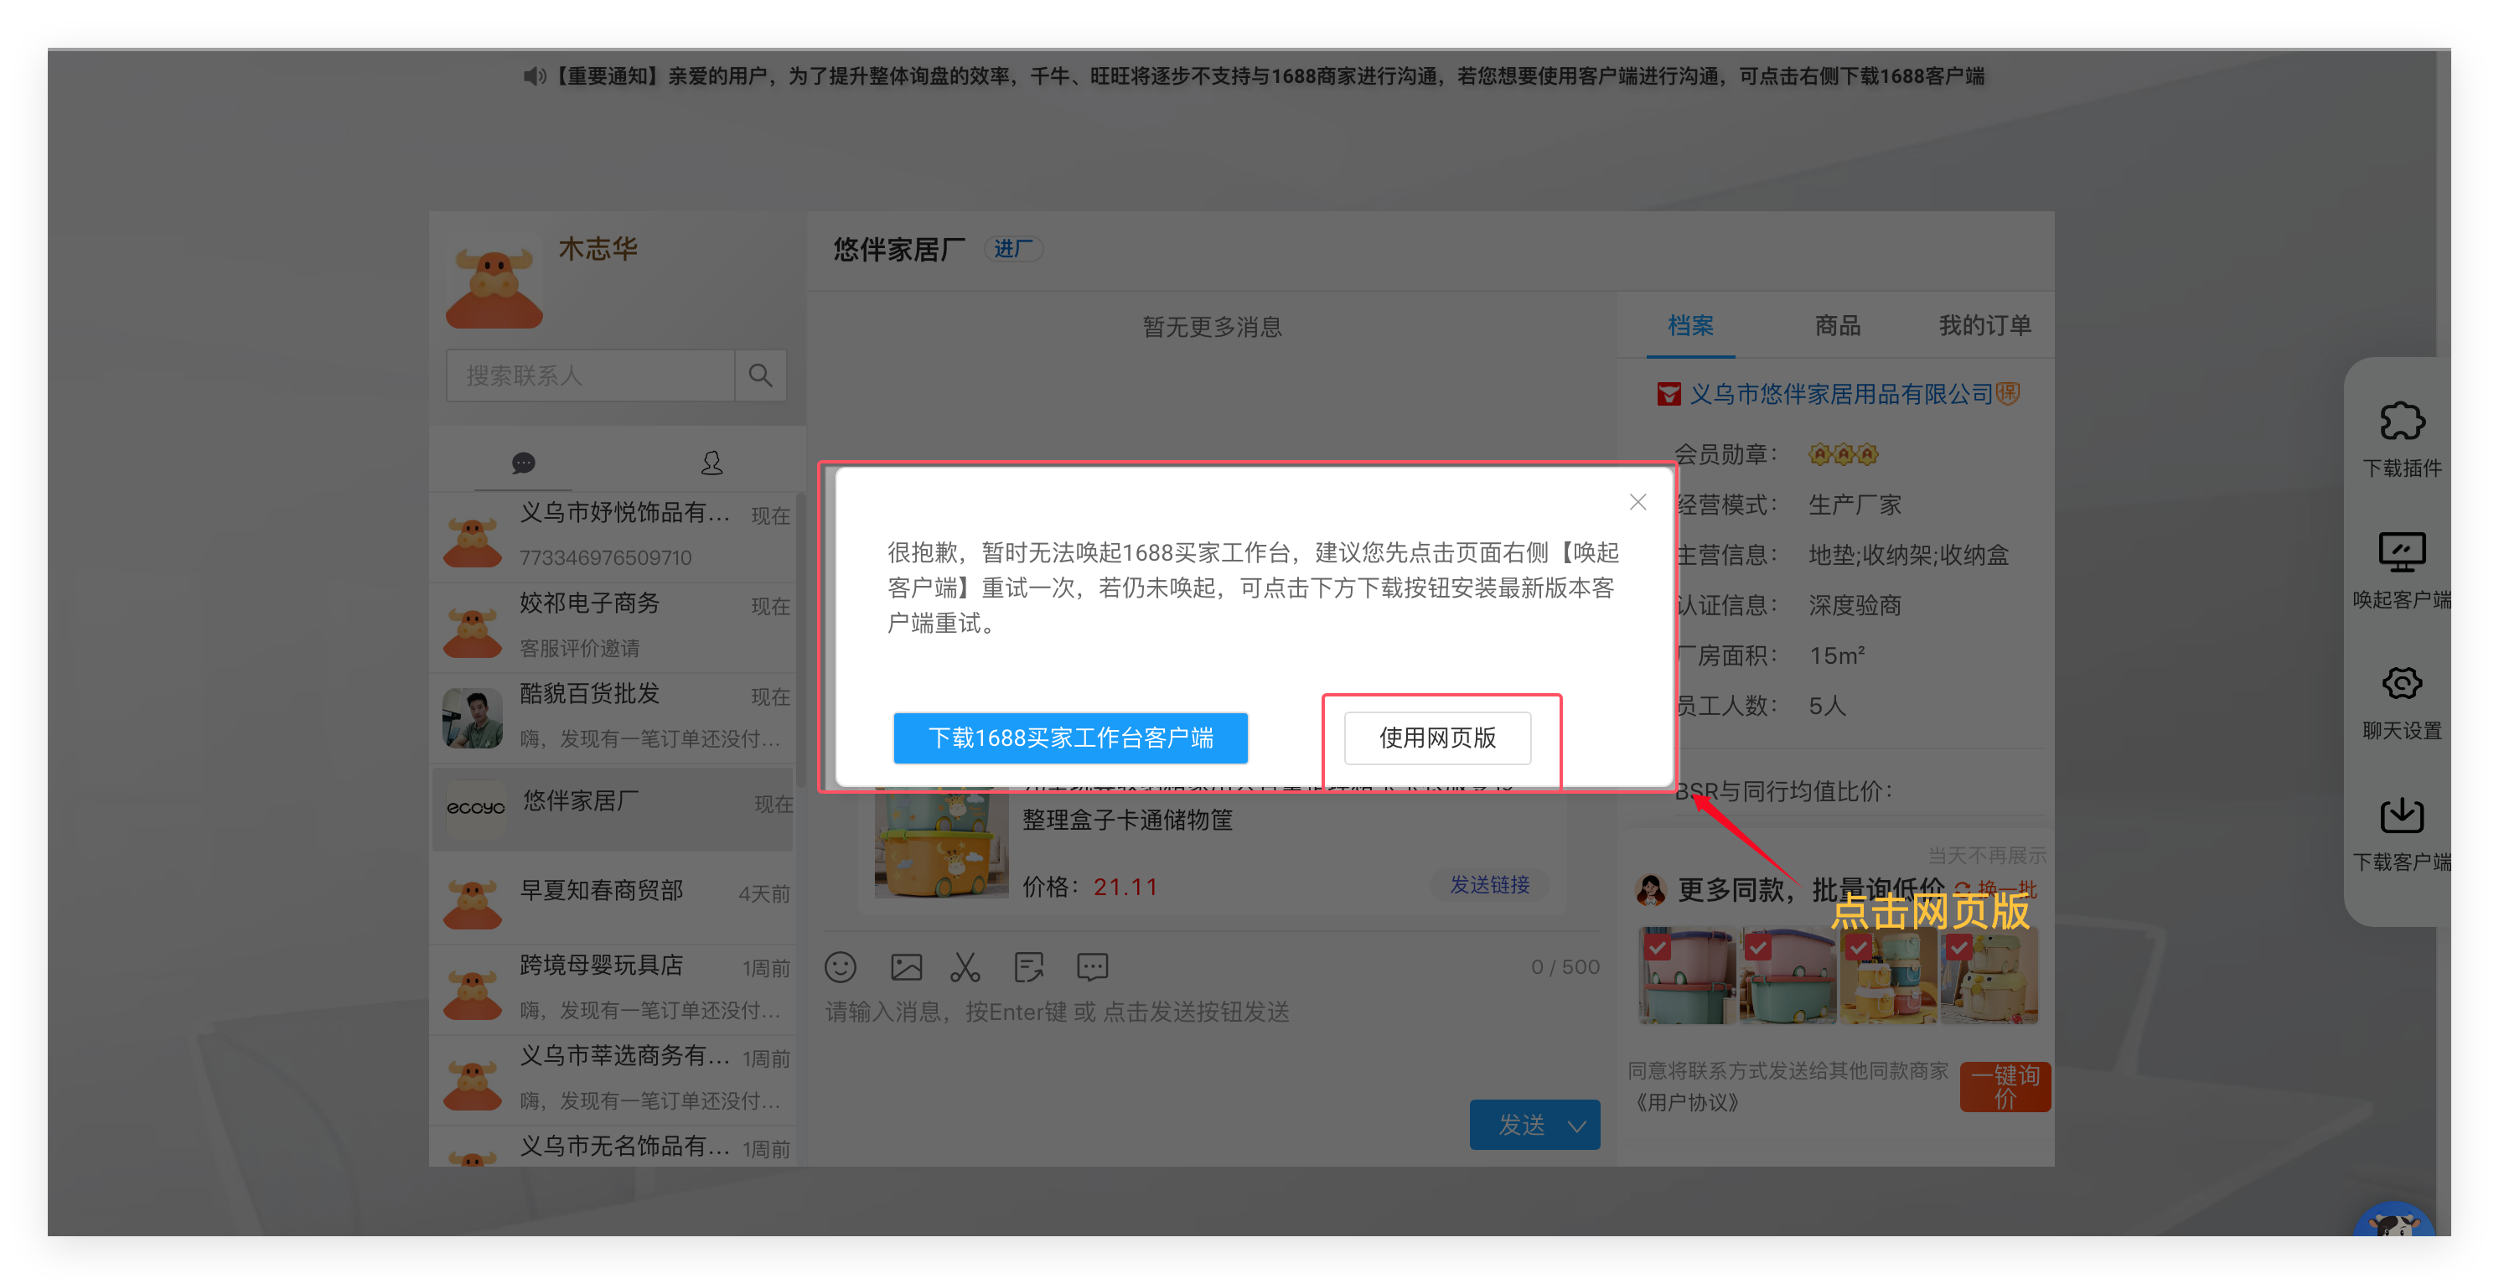Image resolution: width=2499 pixels, height=1284 pixels.
Task: Close the dialog with the X button
Action: 1638,502
